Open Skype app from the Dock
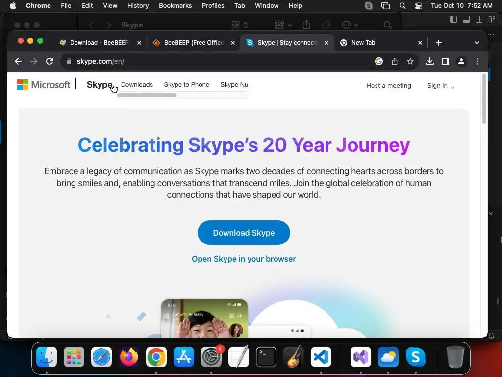The image size is (502, 377). click(x=416, y=357)
